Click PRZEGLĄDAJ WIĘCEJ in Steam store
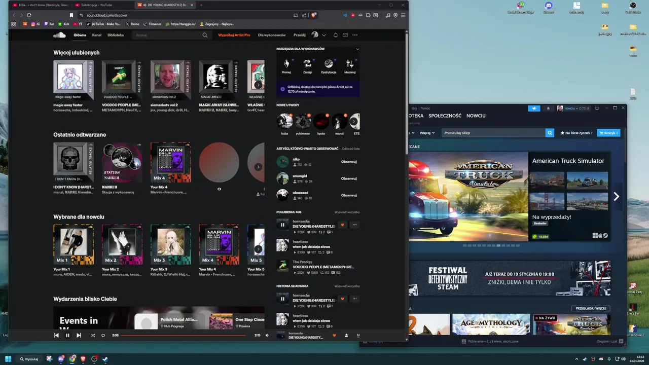 [591, 308]
